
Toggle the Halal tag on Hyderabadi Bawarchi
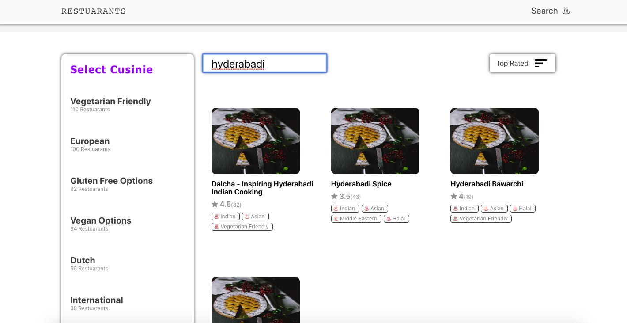point(523,209)
